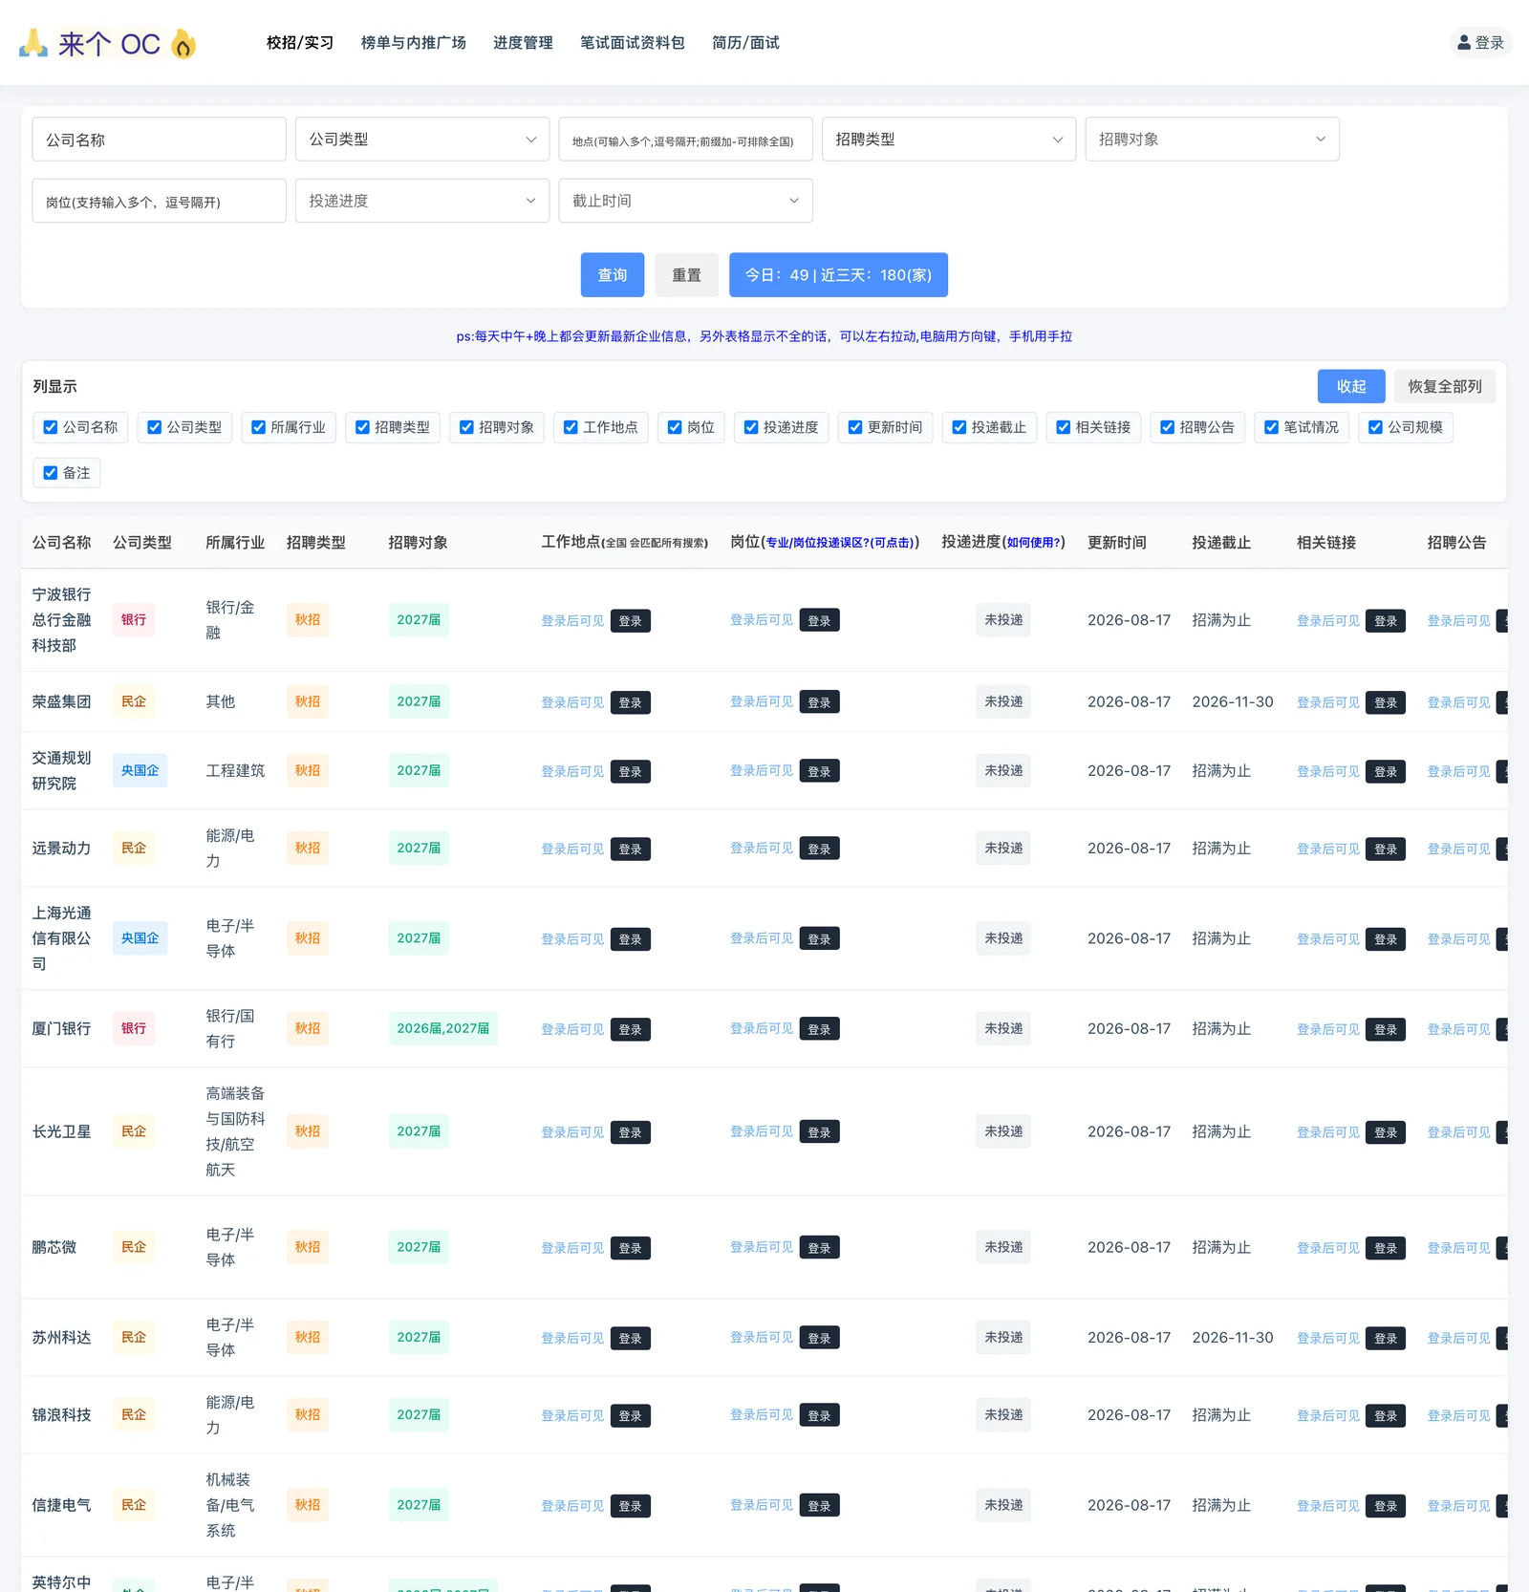Screen dimensions: 1529x1592
Task: Toggle the 备注 column checkbox
Action: coord(51,473)
